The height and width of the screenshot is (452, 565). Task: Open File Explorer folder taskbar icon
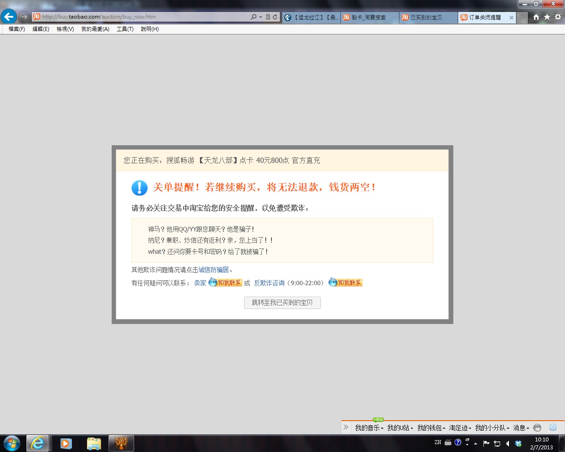[94, 443]
